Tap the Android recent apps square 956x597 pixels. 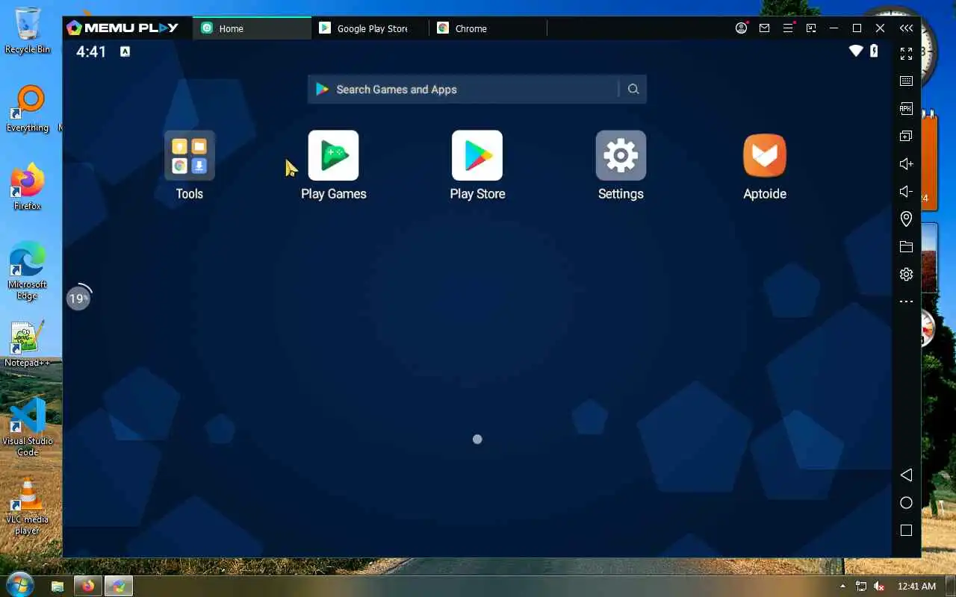[x=906, y=531]
